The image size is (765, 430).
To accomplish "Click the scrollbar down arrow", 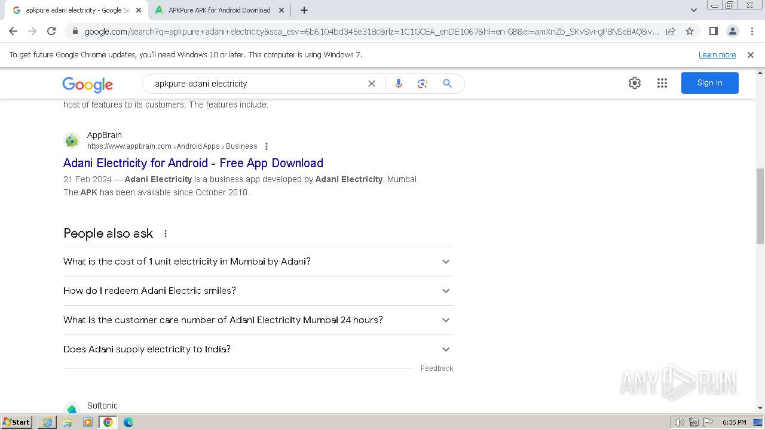I will pos(760,408).
